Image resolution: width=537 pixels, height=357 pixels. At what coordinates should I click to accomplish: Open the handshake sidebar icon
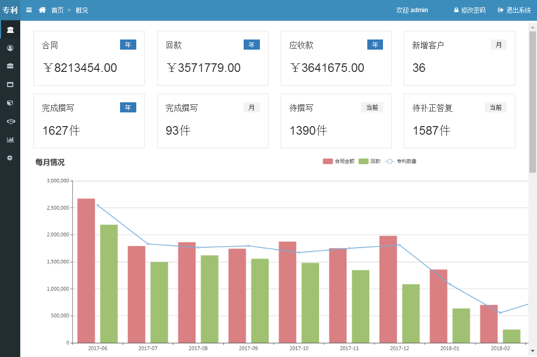pyautogui.click(x=10, y=122)
